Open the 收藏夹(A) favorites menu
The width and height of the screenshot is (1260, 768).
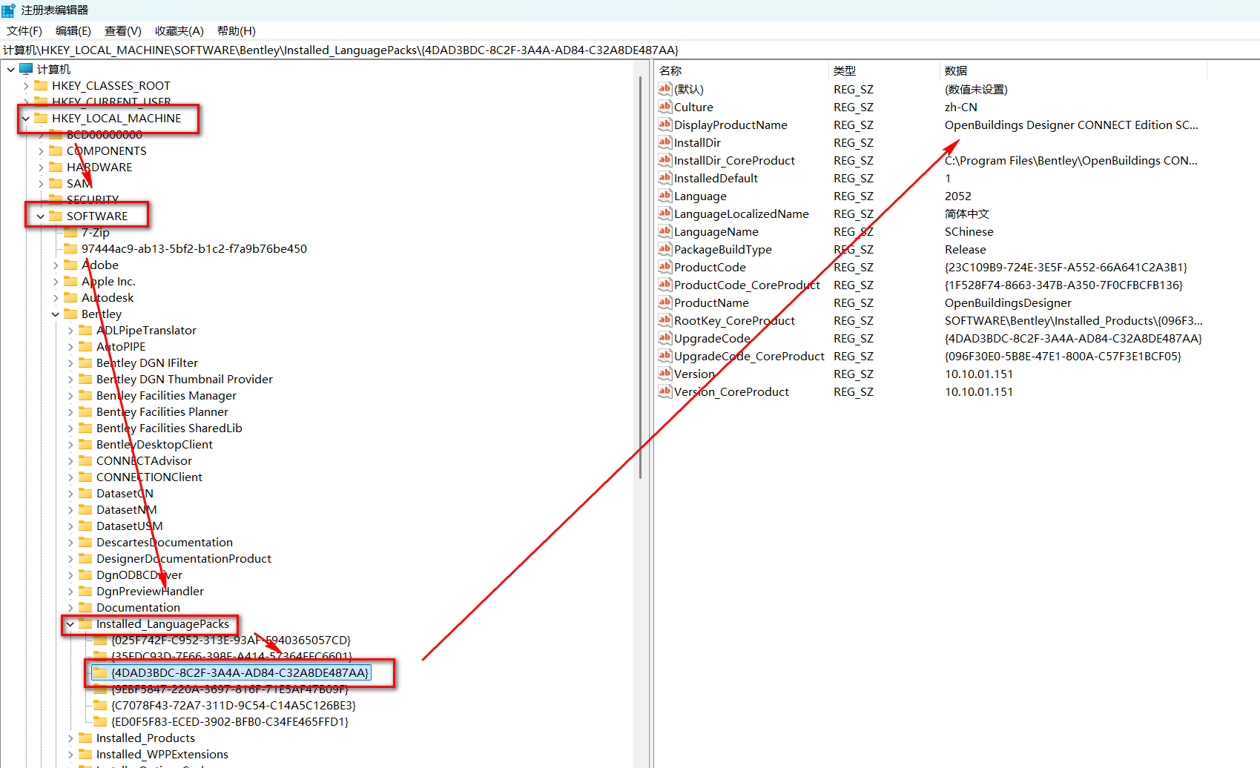(179, 31)
